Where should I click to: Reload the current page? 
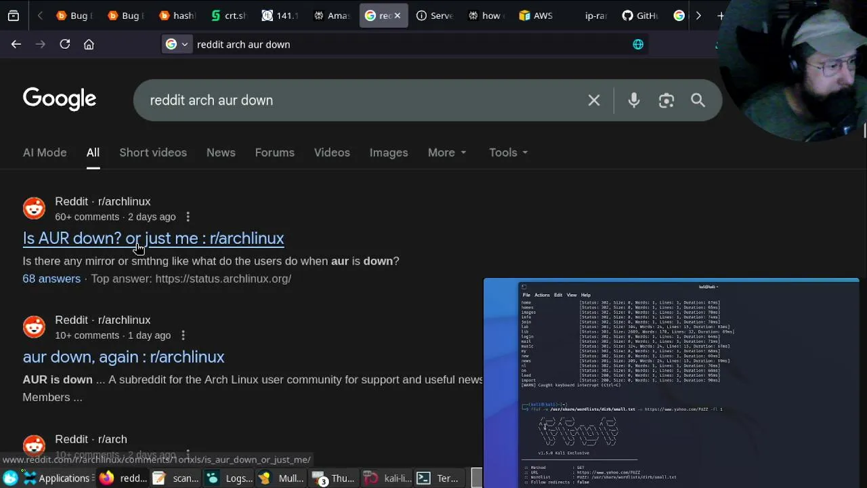click(65, 44)
